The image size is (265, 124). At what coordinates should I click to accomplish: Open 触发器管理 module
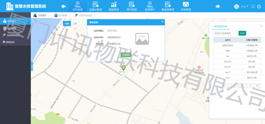tap(168, 6)
